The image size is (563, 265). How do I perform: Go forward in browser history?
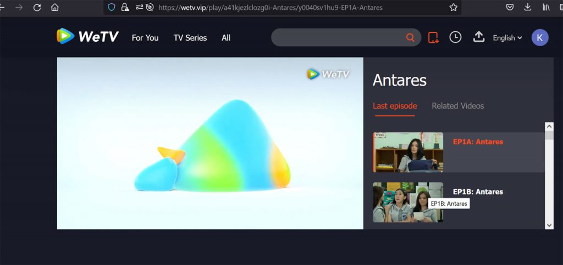click(19, 7)
